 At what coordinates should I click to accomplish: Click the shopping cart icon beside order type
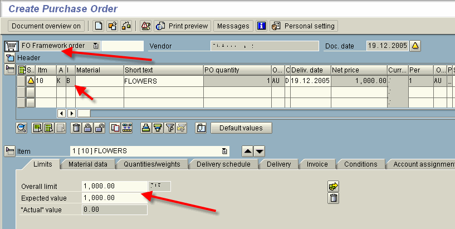point(11,46)
